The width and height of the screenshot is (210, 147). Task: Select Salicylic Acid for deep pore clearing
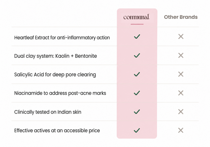pyautogui.click(x=55, y=75)
